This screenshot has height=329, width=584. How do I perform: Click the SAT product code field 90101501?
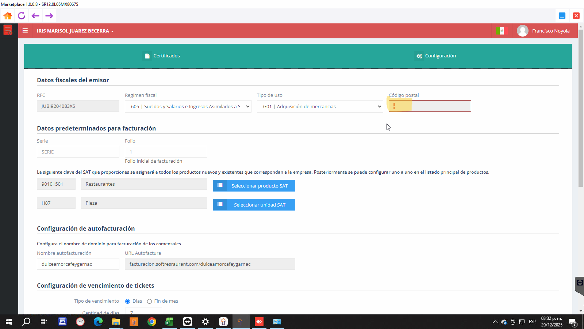pos(56,184)
